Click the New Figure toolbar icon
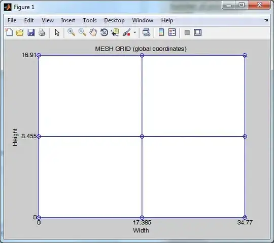 coord(9,32)
